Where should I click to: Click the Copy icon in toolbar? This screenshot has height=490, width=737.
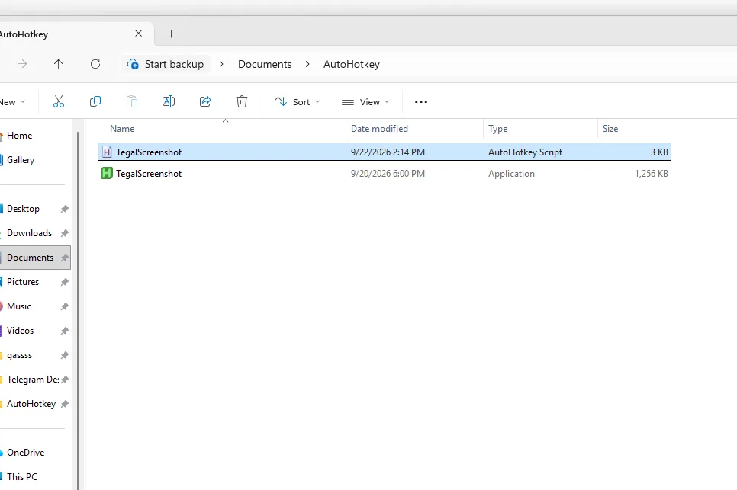tap(95, 101)
